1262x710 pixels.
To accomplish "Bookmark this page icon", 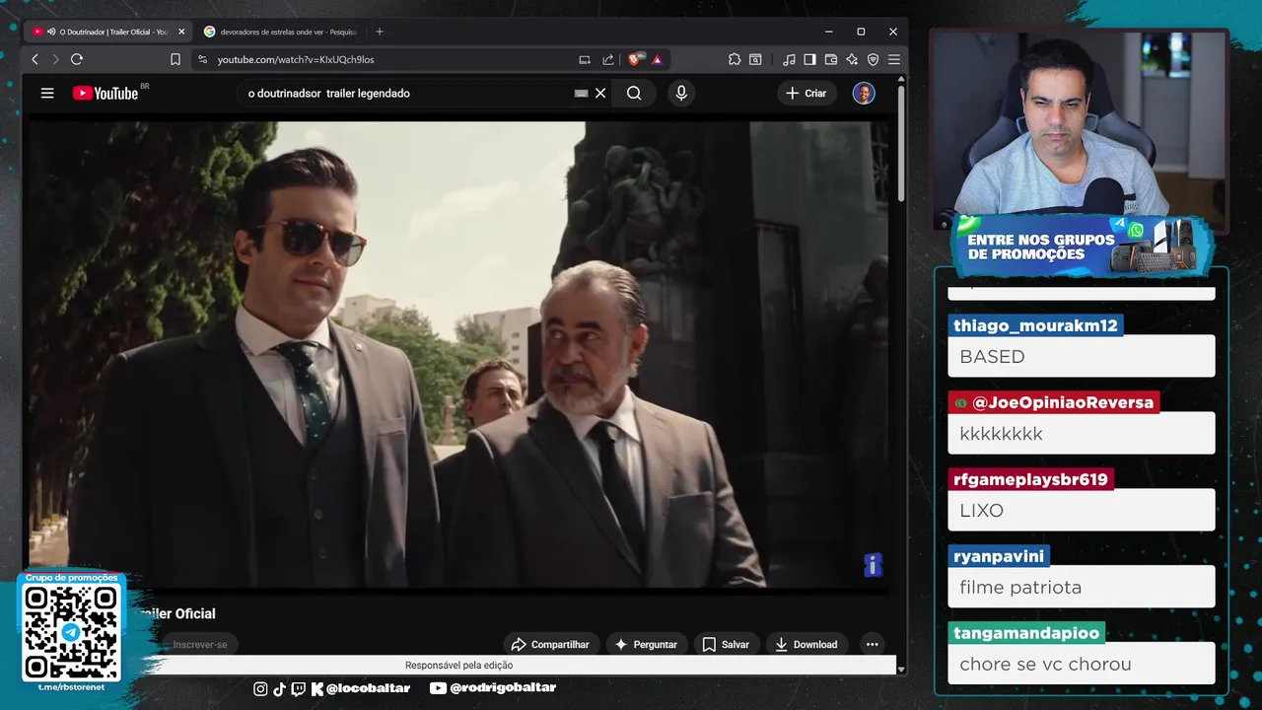I will tap(175, 59).
